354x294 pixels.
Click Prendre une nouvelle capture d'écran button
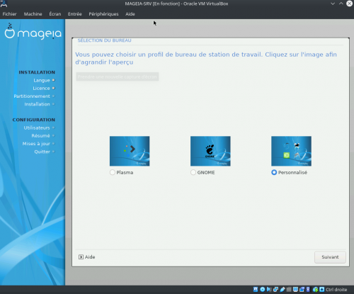118,77
